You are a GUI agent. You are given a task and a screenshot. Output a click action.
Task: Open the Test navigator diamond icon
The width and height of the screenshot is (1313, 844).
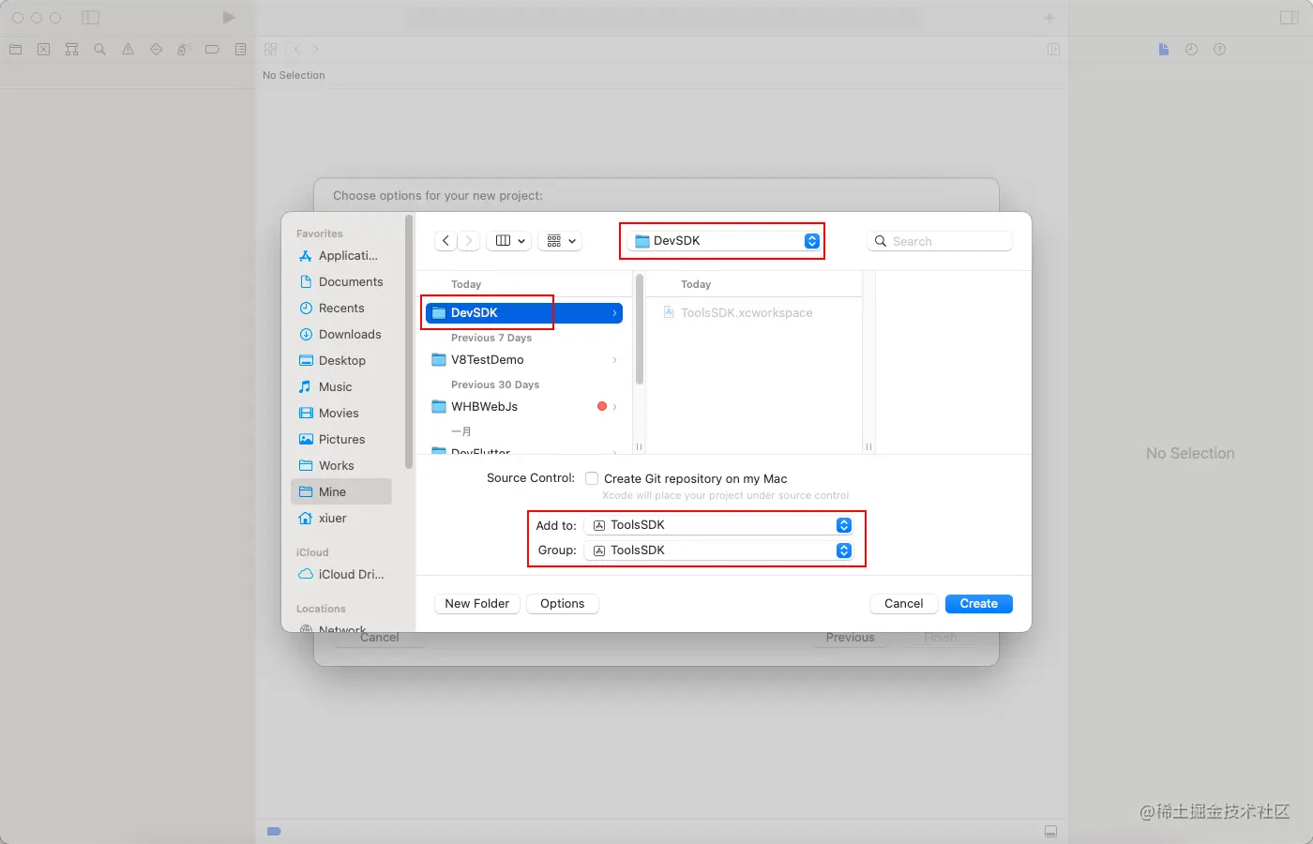(157, 50)
